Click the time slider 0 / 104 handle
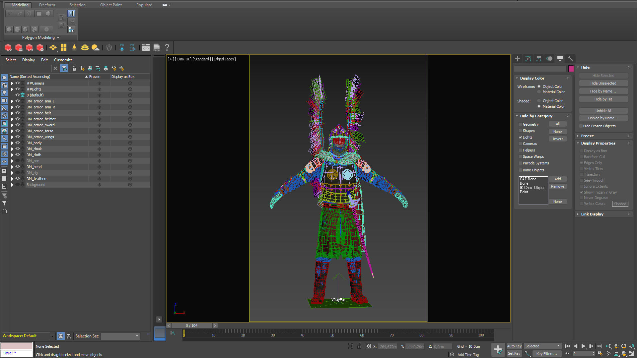Image resolution: width=637 pixels, height=358 pixels. click(192, 326)
